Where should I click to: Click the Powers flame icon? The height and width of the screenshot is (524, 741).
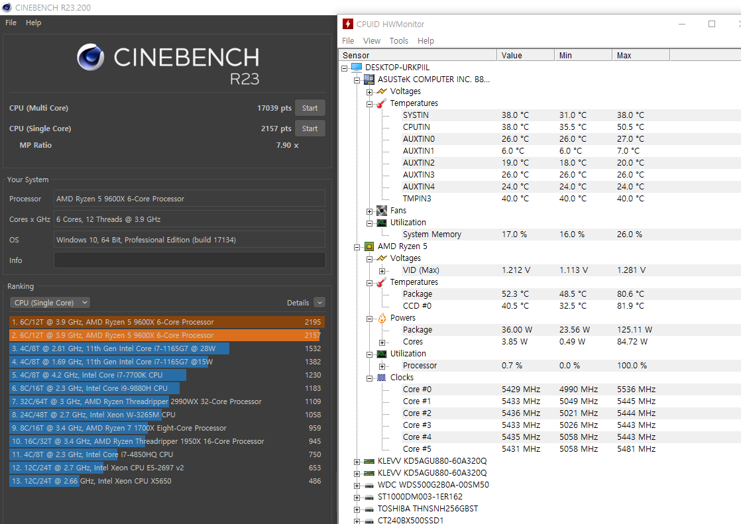pyautogui.click(x=381, y=318)
